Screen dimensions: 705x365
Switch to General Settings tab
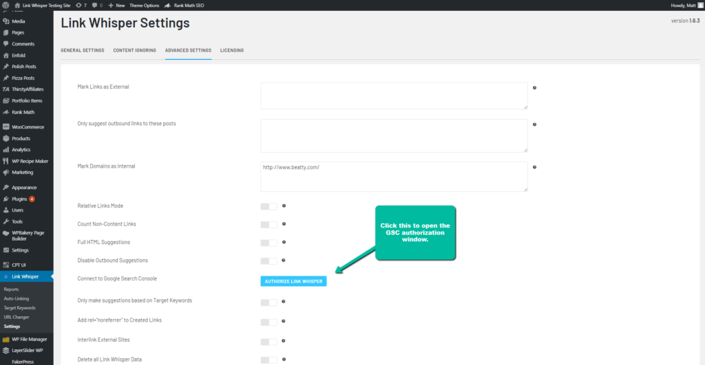click(x=83, y=50)
